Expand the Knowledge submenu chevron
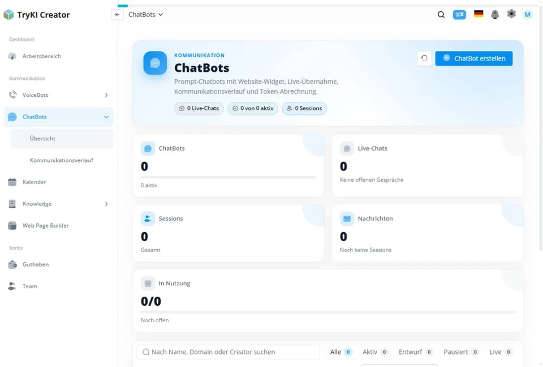 [106, 204]
